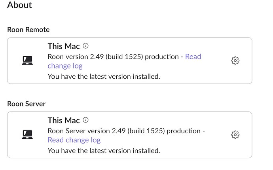The width and height of the screenshot is (273, 170).
Task: Select 'This Mac' title under Roon Remote
Action: tap(64, 46)
